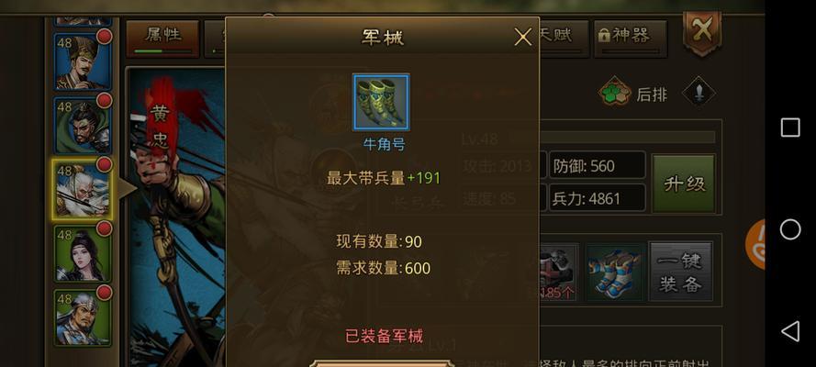This screenshot has width=816, height=367.
Task: Open the 天赋 tab
Action: pos(564,38)
